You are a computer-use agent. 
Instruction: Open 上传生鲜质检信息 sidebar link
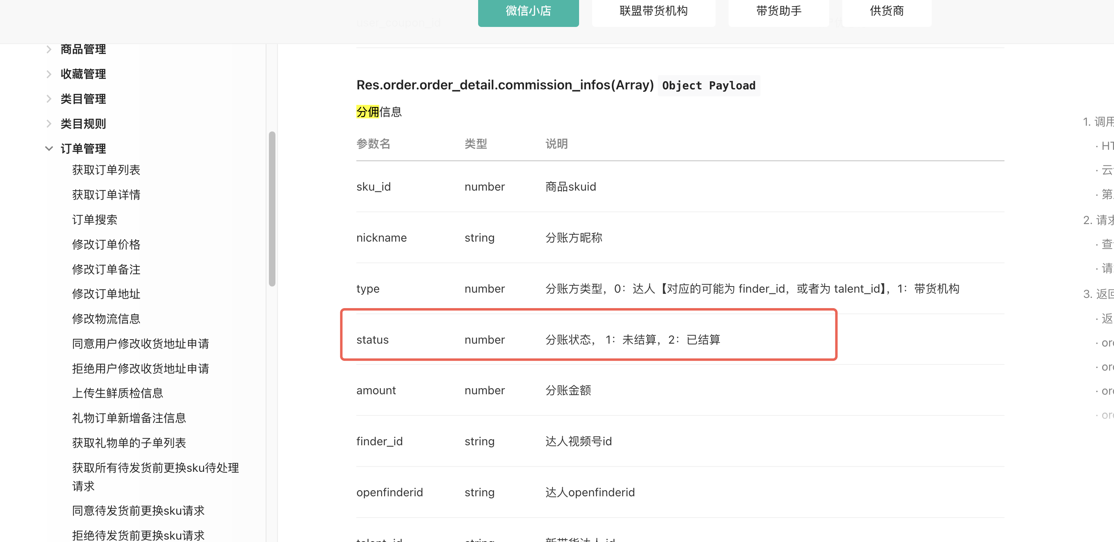click(x=118, y=393)
